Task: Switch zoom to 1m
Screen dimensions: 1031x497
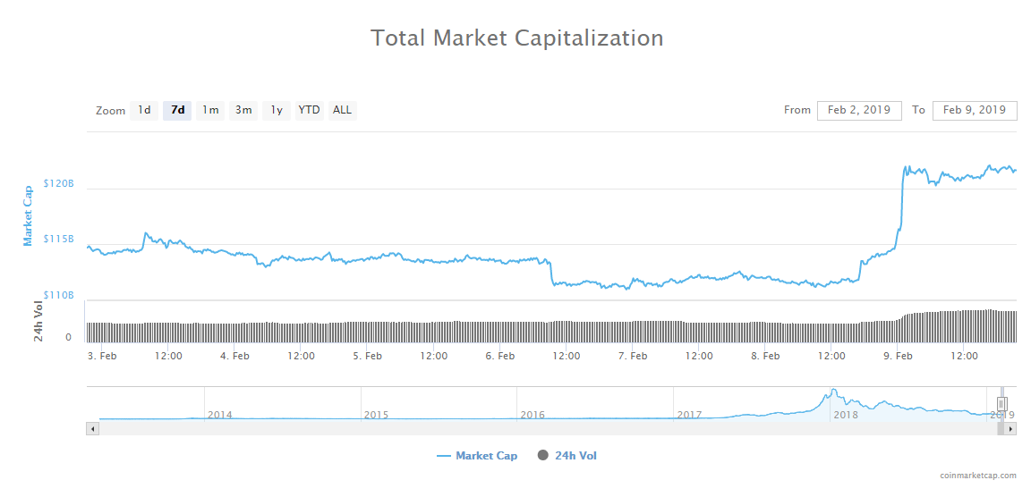Action: point(210,111)
